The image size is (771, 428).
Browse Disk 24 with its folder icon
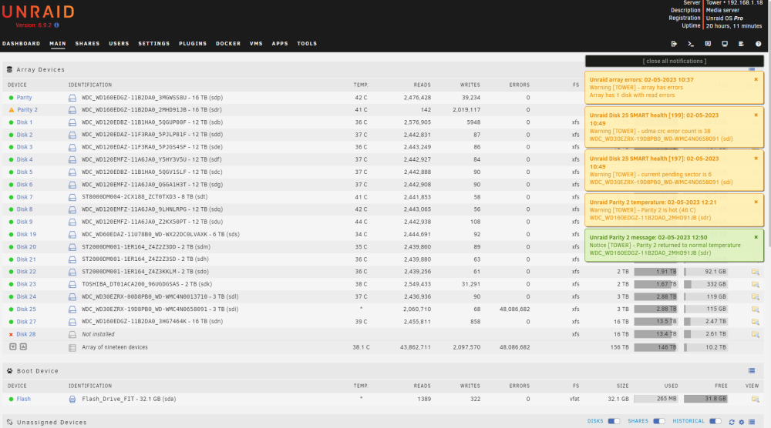coord(756,296)
